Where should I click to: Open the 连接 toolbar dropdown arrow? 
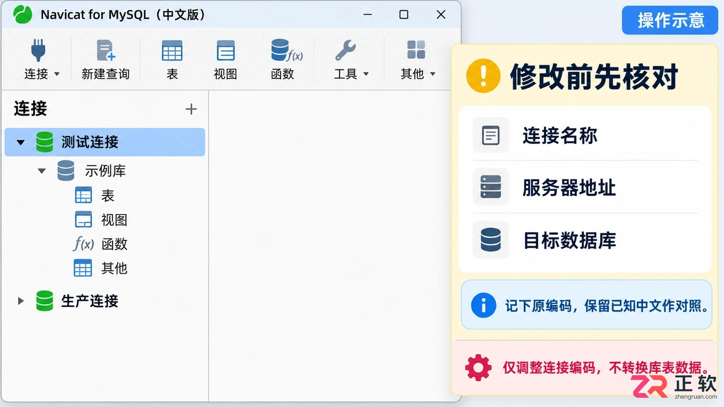click(57, 74)
